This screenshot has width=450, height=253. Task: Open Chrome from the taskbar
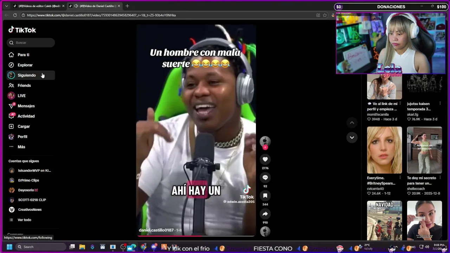(143, 247)
